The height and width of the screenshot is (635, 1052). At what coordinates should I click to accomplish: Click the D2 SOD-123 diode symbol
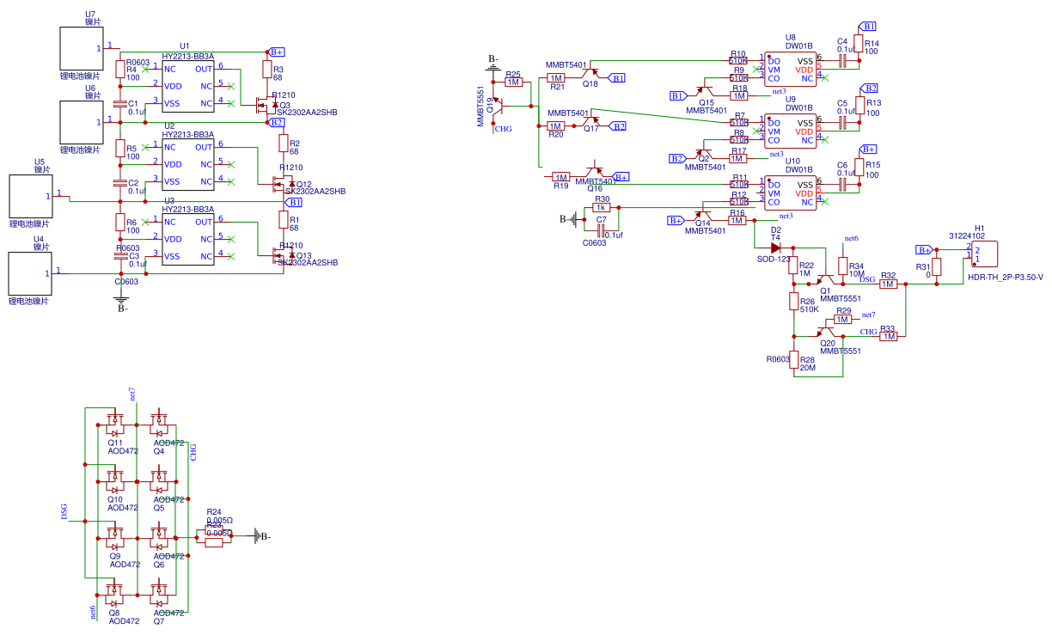coord(775,248)
